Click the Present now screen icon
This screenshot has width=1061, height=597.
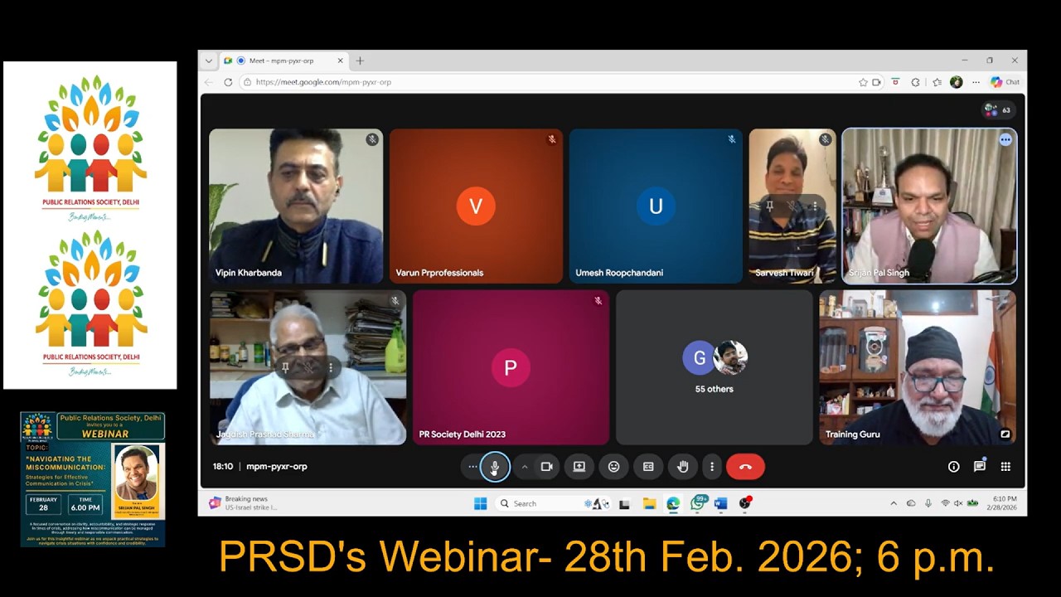(x=579, y=467)
